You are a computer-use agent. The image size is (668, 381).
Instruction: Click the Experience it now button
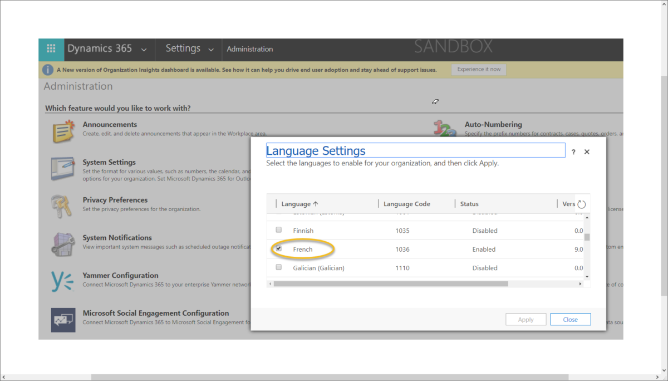479,70
